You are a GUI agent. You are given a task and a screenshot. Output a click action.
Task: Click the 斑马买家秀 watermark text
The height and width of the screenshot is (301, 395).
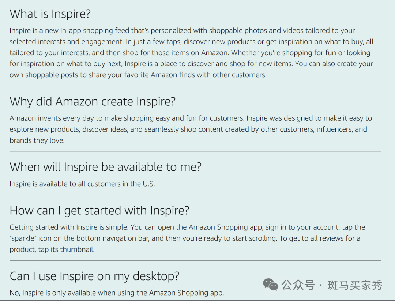355,285
